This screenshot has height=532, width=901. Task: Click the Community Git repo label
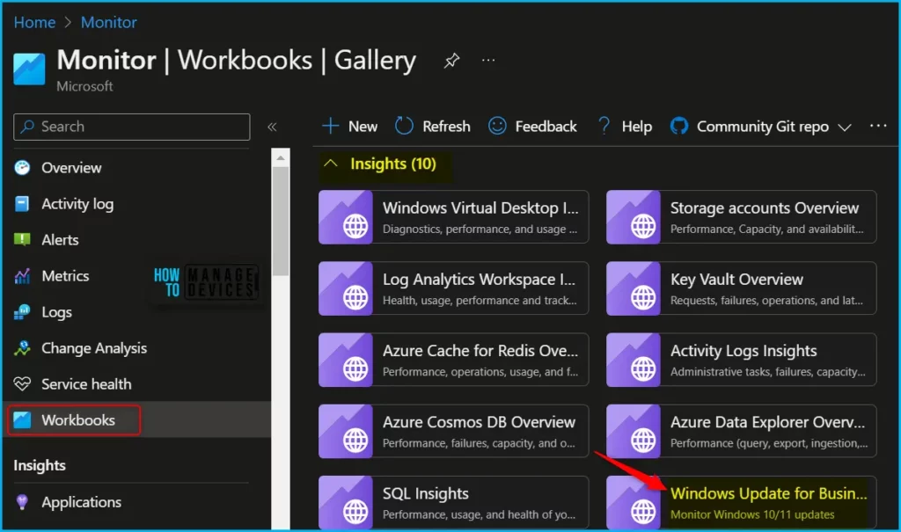(x=763, y=127)
